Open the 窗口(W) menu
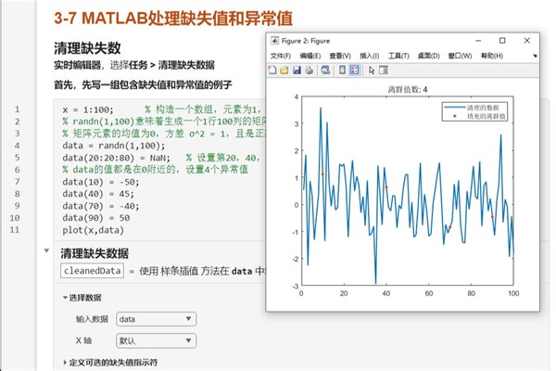This screenshot has height=371, width=556. (x=460, y=56)
